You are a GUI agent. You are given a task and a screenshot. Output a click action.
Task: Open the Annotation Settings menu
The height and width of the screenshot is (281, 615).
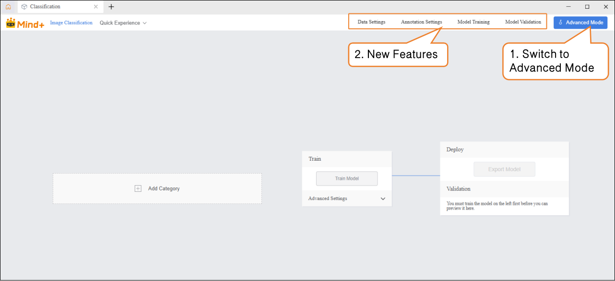421,22
